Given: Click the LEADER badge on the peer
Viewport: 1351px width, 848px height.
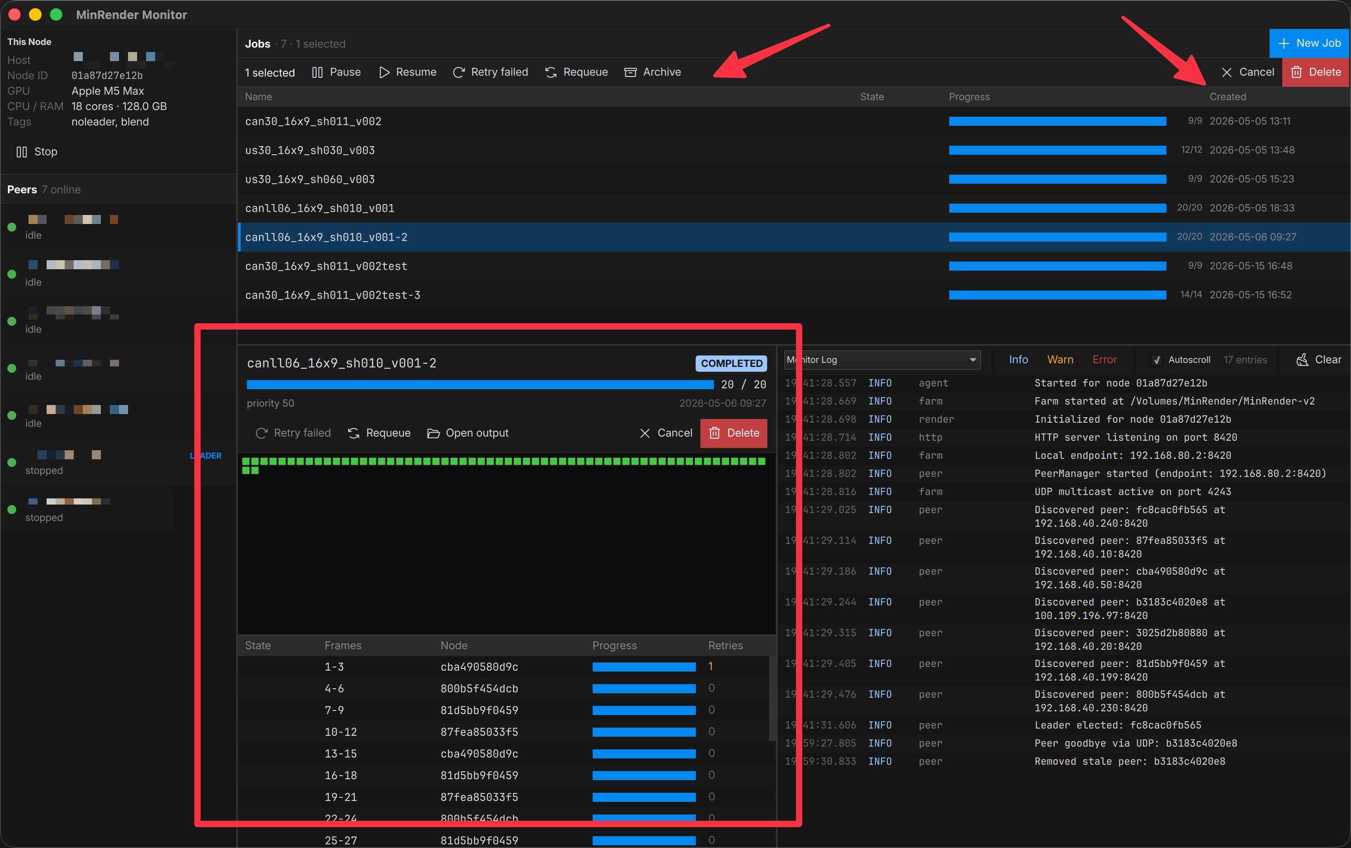Looking at the screenshot, I should (x=206, y=456).
